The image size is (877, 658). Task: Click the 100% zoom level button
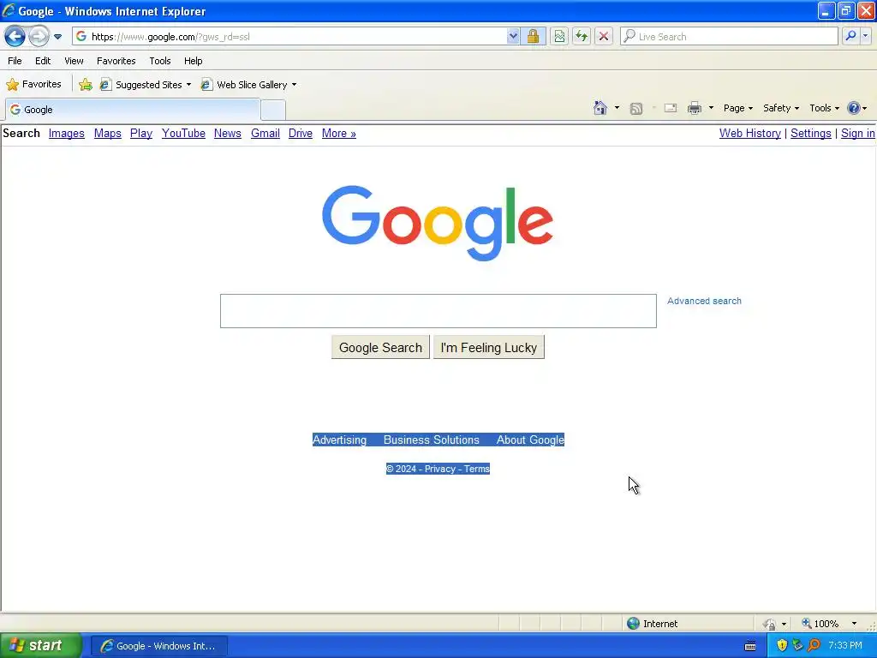coord(820,624)
